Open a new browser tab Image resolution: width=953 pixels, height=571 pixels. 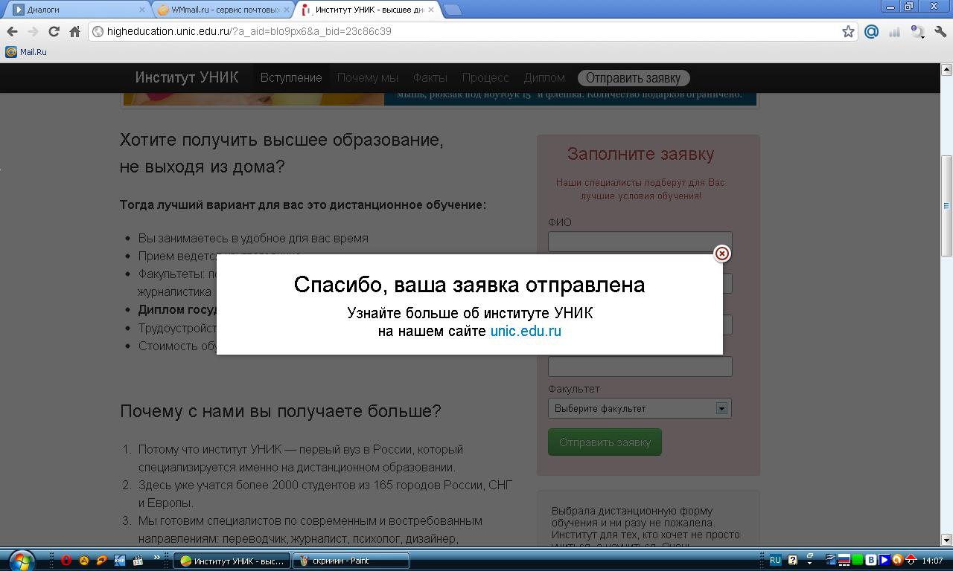(452, 10)
